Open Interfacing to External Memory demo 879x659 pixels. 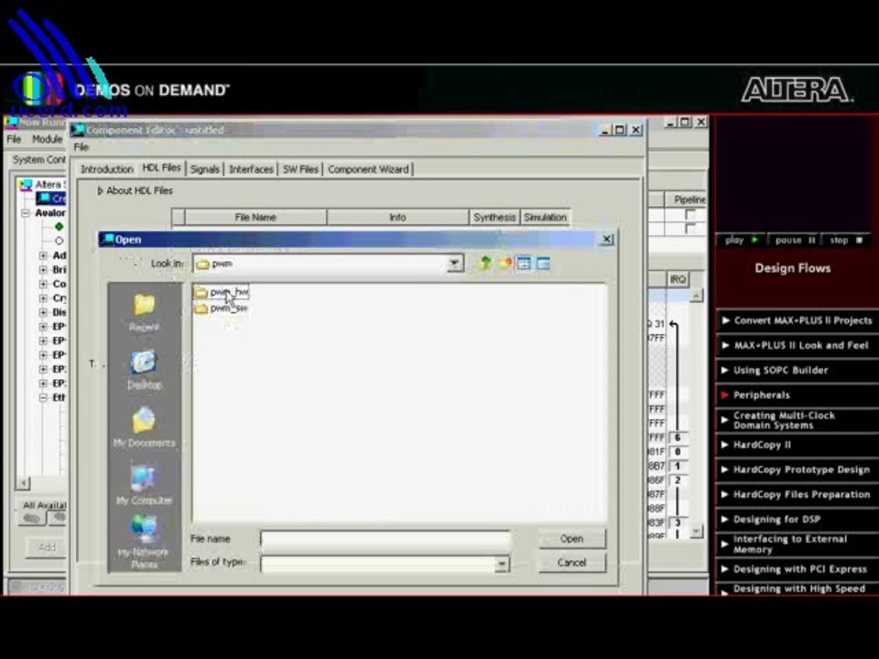click(x=798, y=544)
